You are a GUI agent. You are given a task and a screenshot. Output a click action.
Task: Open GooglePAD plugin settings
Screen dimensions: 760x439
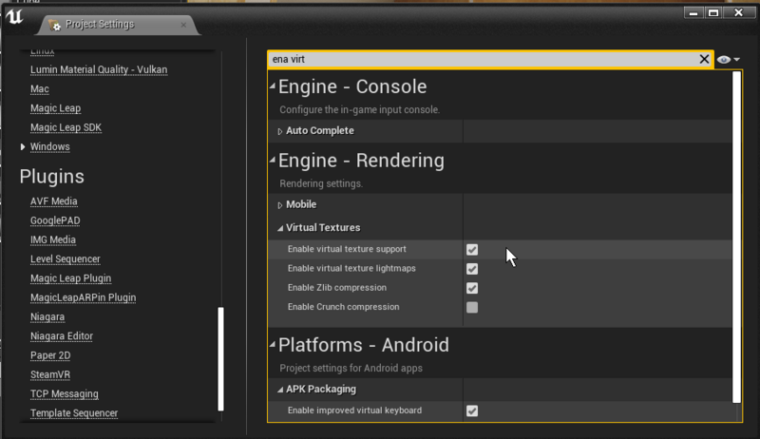[55, 220]
